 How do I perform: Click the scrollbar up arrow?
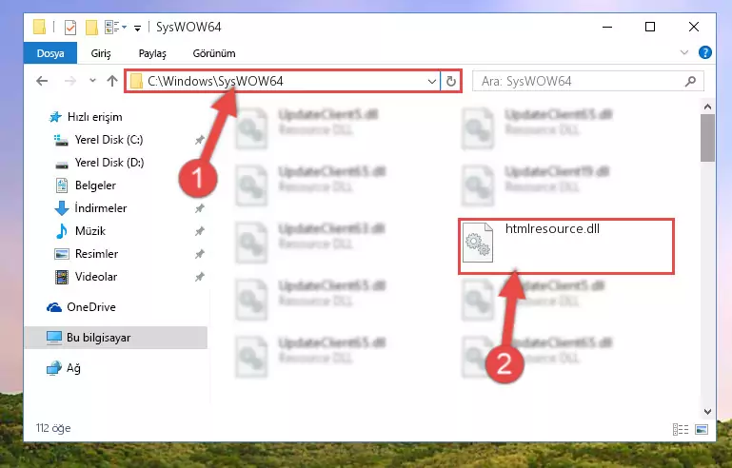click(x=707, y=107)
